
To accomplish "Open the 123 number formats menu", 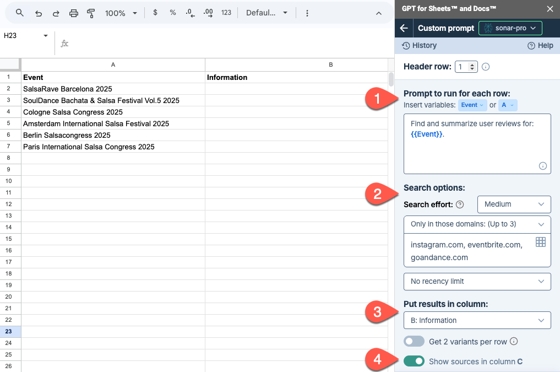I will pyautogui.click(x=226, y=13).
